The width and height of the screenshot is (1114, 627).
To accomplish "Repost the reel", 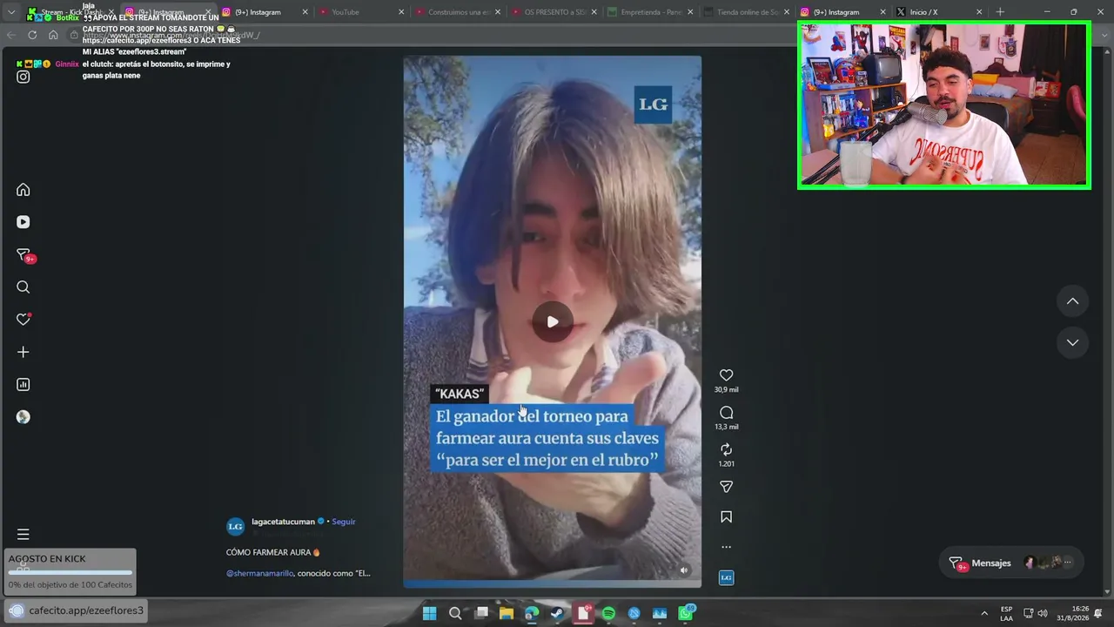I will pos(726,449).
